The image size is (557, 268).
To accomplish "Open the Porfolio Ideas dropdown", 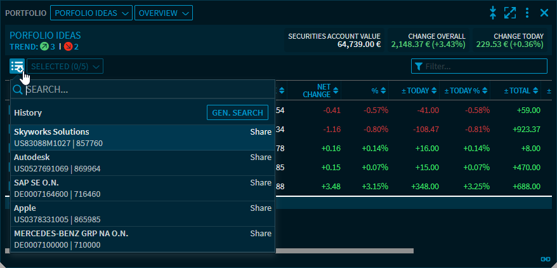I will (91, 13).
